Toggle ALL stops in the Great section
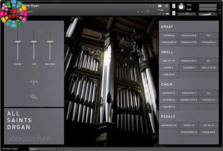The height and width of the screenshot is (151, 223). click(209, 35)
